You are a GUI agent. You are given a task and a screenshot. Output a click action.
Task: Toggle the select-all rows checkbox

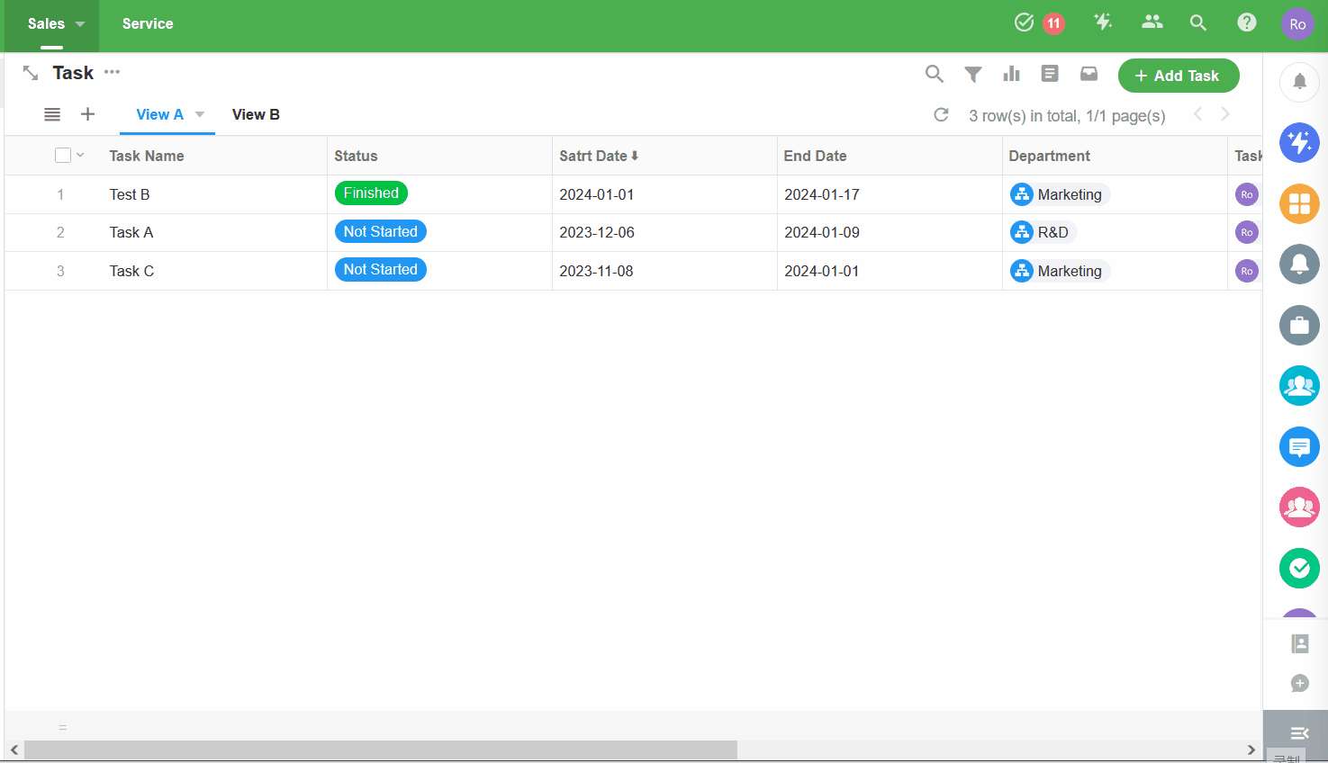63,156
